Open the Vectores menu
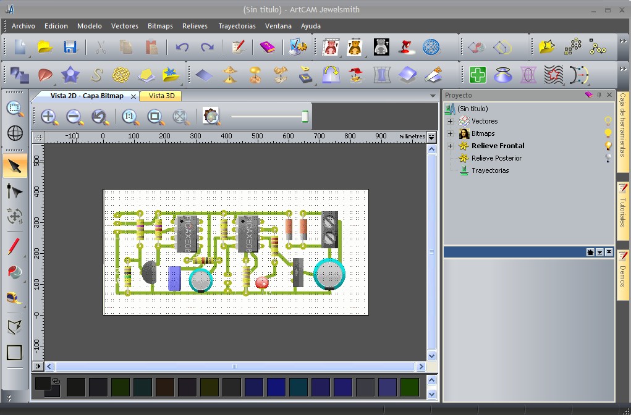The image size is (631, 415). 125,26
